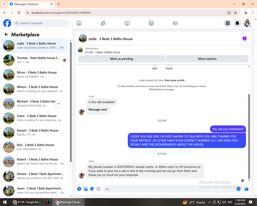The width and height of the screenshot is (257, 206).
Task: Click the view site information icon
Action: [27, 13]
